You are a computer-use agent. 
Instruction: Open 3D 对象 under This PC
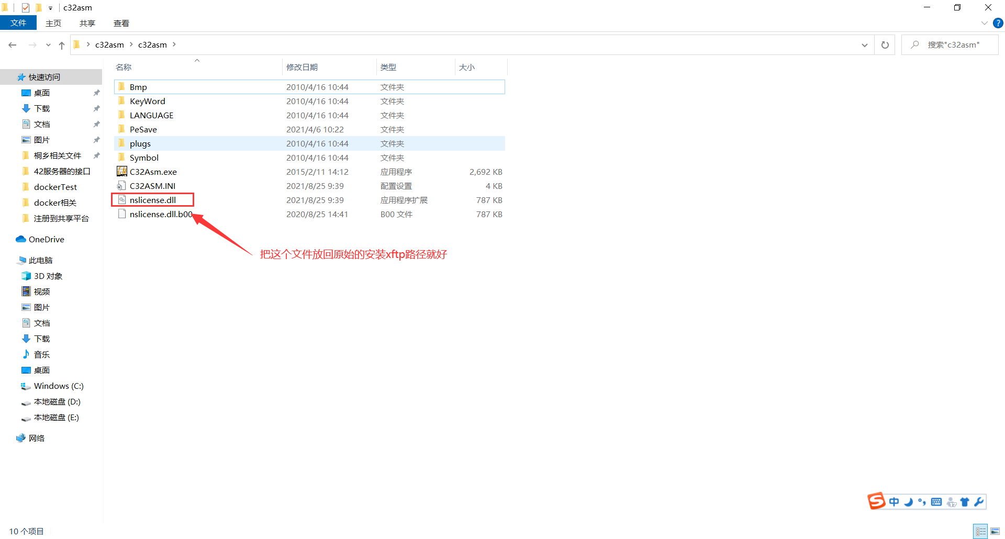[48, 276]
